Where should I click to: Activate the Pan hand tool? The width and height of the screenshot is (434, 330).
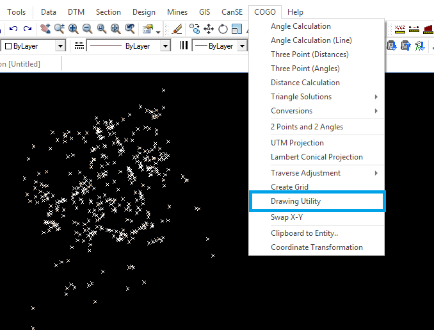pyautogui.click(x=45, y=29)
